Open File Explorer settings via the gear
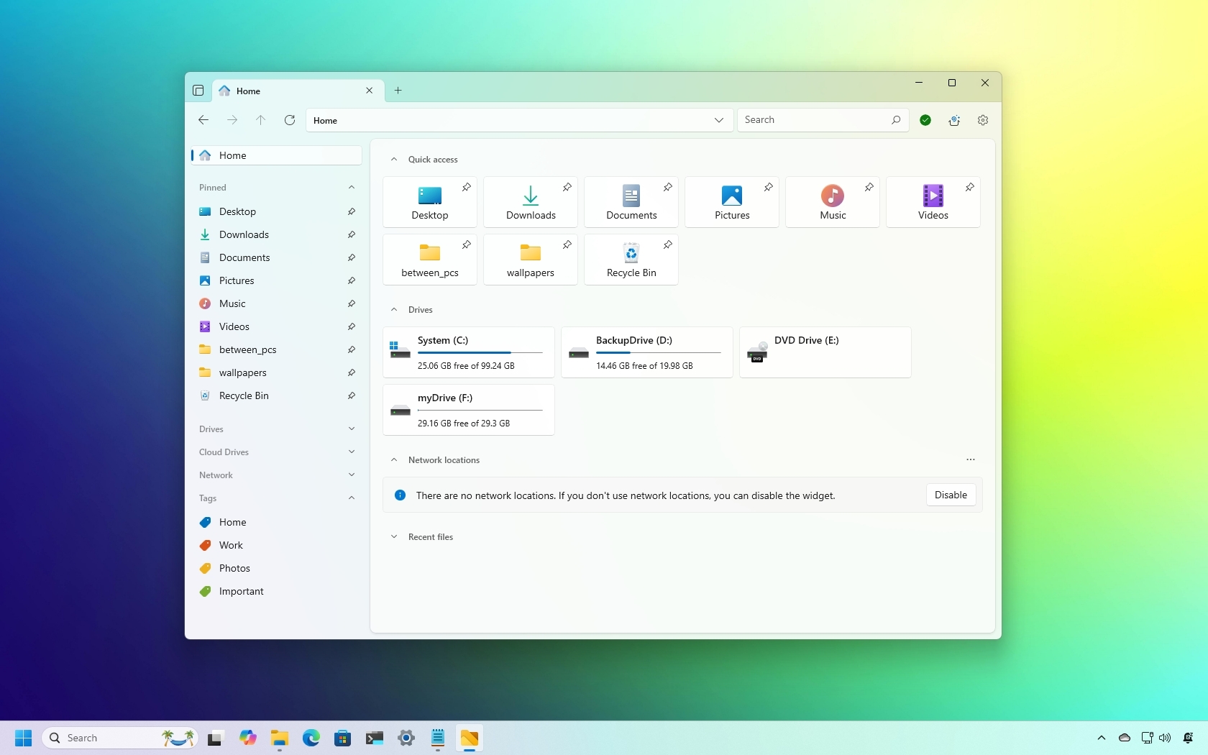This screenshot has width=1208, height=755. (983, 120)
